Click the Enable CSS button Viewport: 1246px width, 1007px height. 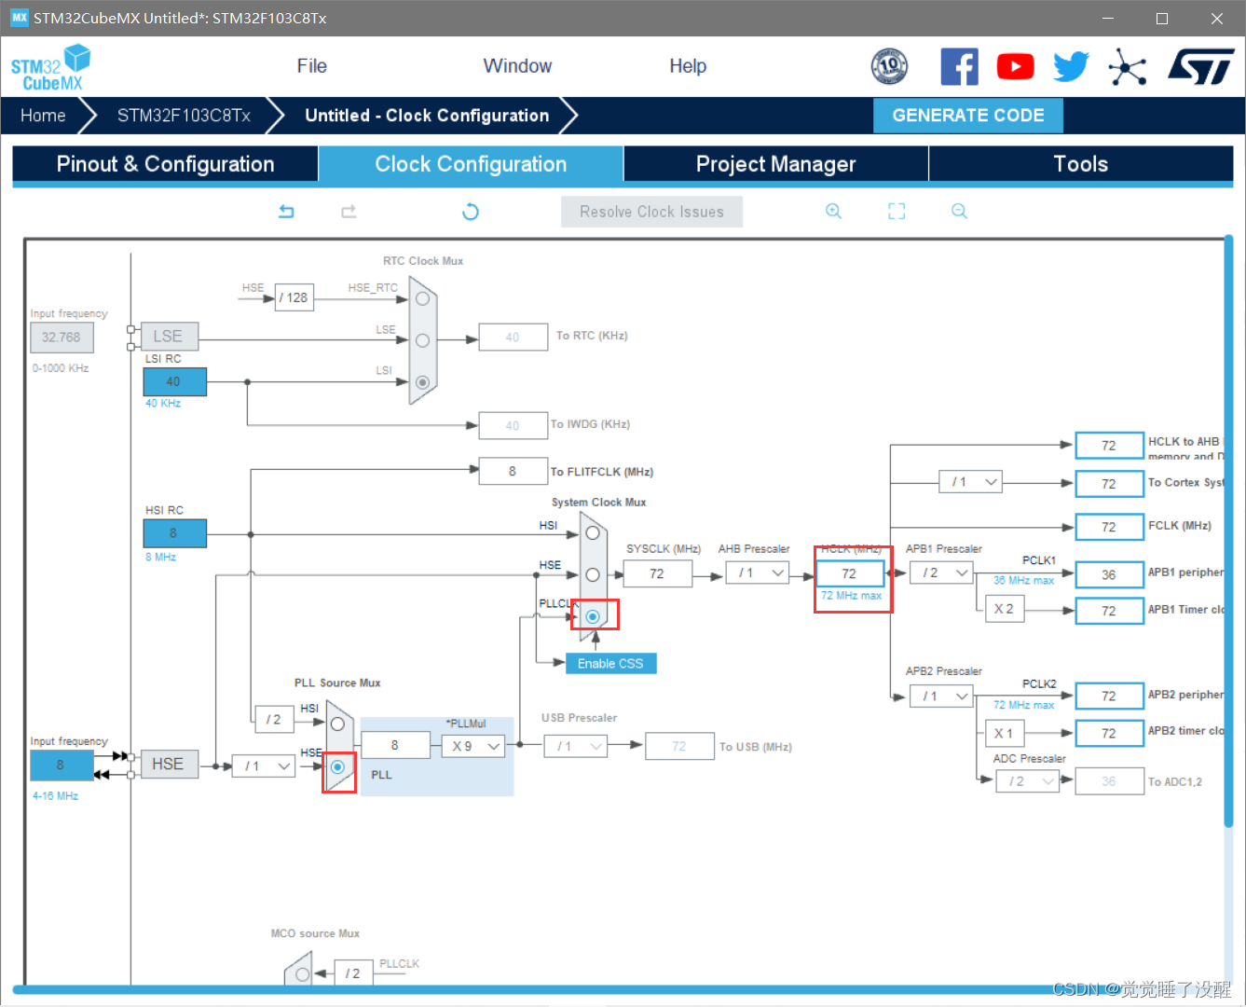610,664
